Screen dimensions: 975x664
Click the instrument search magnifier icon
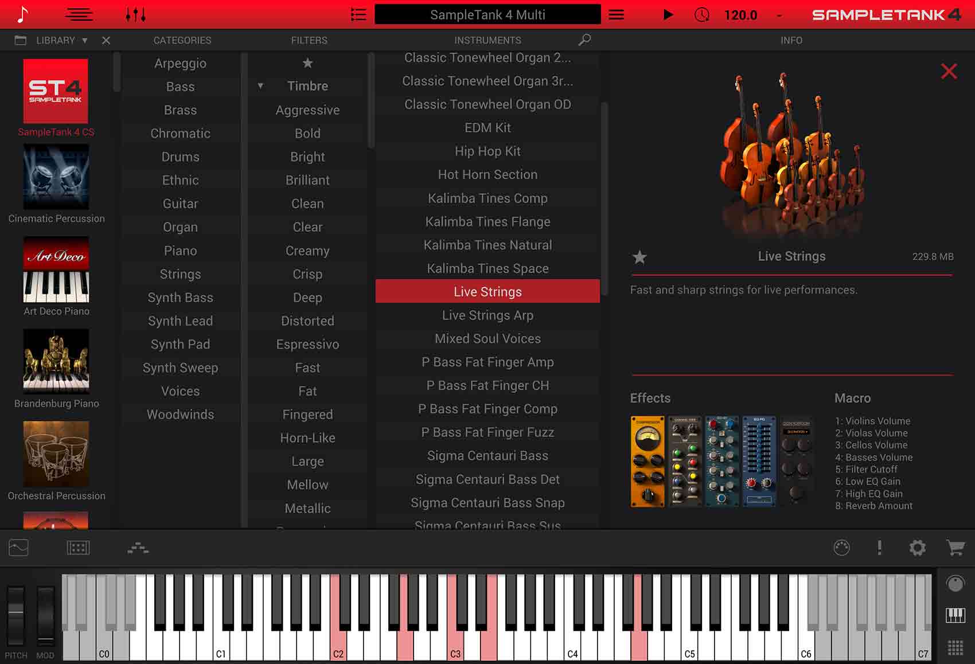click(584, 40)
